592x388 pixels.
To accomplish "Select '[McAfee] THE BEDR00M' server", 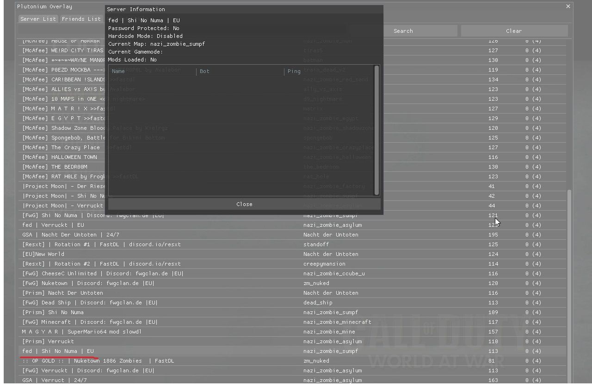I will [62, 167].
